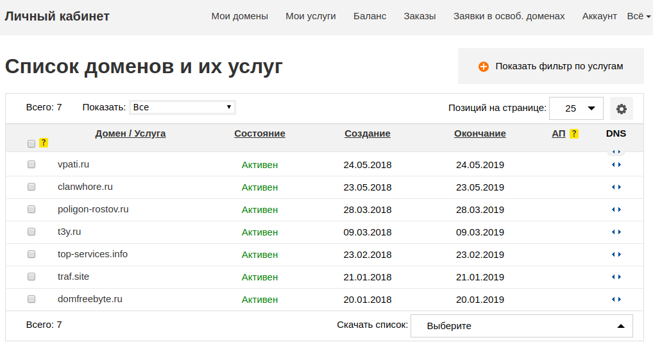Expand the positions per page dropdown
The image size is (653, 358).
[576, 108]
